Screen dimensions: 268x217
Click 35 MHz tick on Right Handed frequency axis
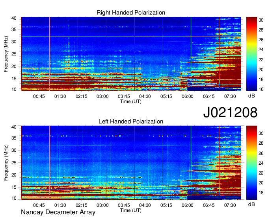pos(14,29)
